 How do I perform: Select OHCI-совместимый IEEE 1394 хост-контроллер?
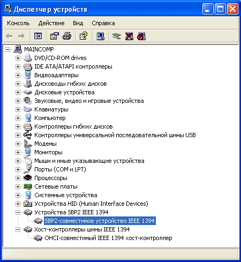pos(108,238)
